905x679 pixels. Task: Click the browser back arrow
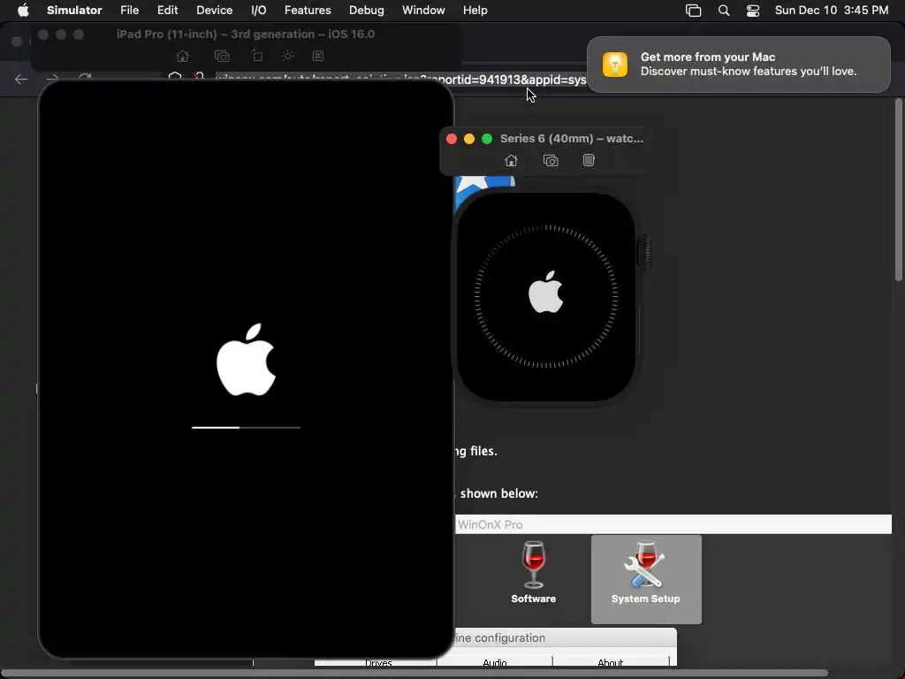21,79
